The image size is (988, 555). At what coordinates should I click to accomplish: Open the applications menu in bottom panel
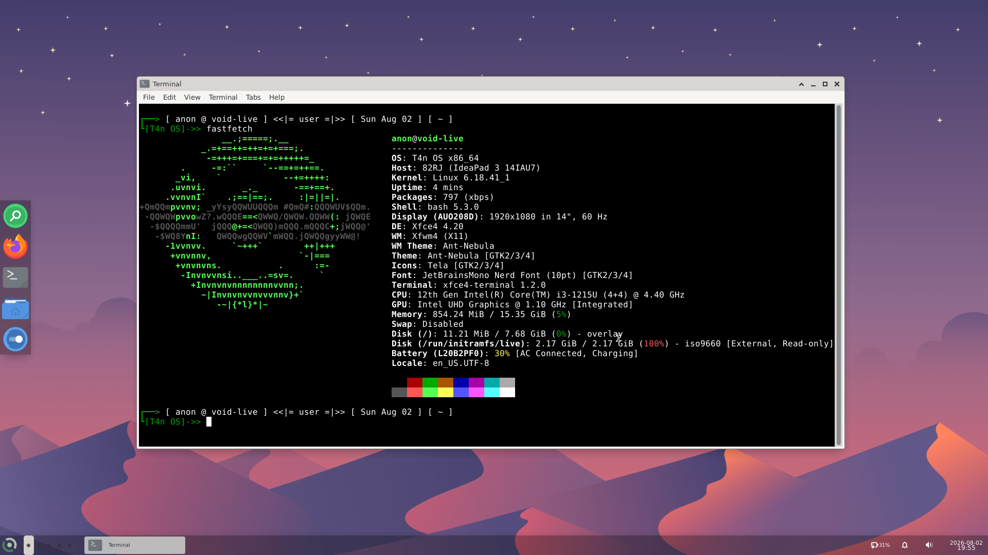(x=9, y=545)
